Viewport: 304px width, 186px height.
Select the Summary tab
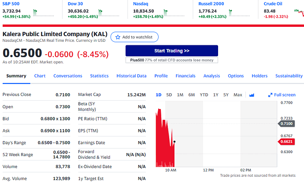click(16, 76)
